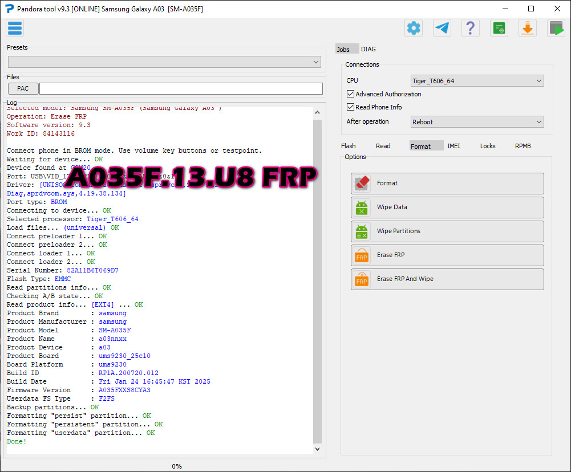
Task: Click Product Board ums9230_25c10 value
Action: click(x=124, y=356)
